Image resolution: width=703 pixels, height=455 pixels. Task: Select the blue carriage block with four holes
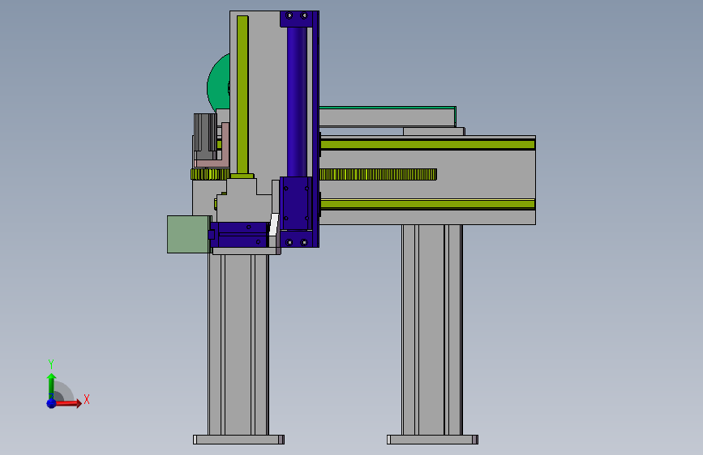tap(296, 204)
